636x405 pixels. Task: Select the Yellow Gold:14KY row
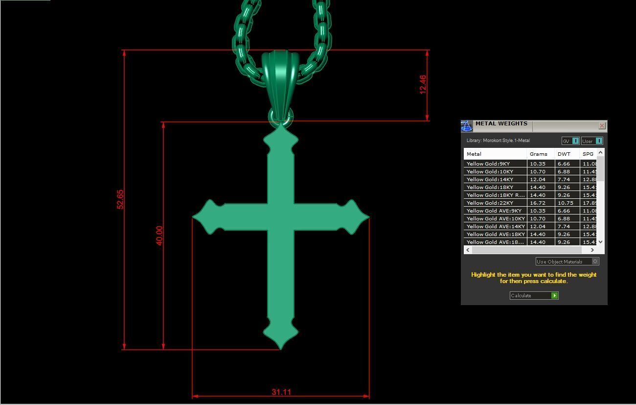(530, 179)
